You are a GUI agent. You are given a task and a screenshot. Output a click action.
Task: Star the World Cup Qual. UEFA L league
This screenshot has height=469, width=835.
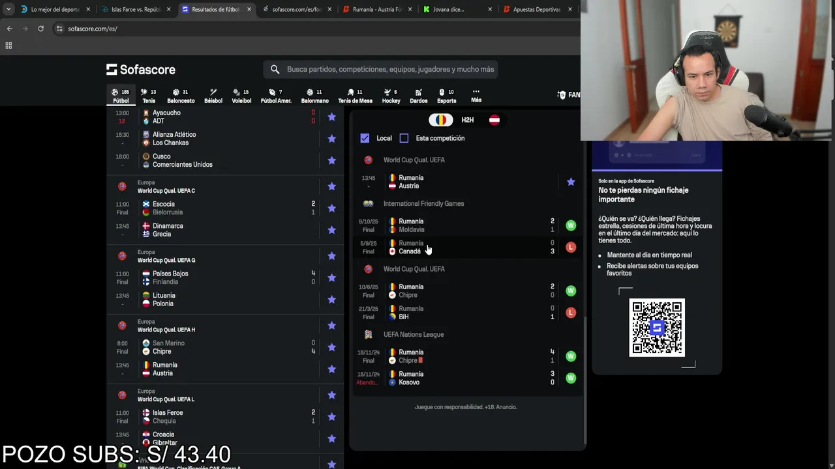pos(331,395)
